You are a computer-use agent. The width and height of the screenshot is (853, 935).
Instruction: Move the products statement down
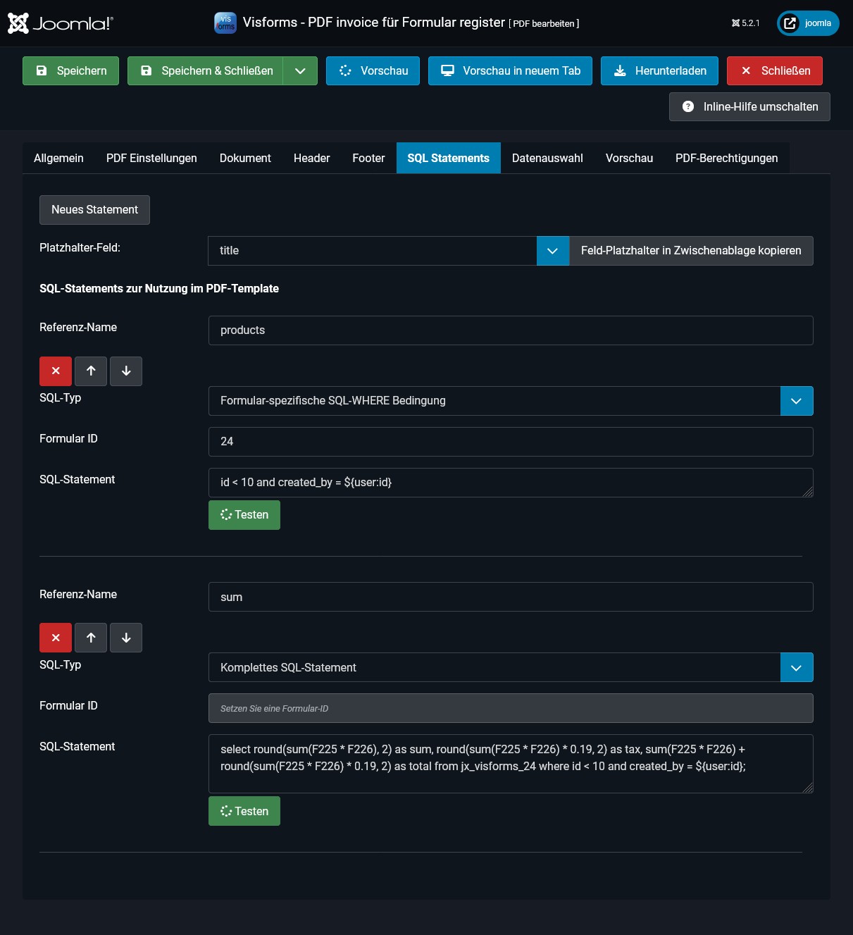[x=126, y=371]
